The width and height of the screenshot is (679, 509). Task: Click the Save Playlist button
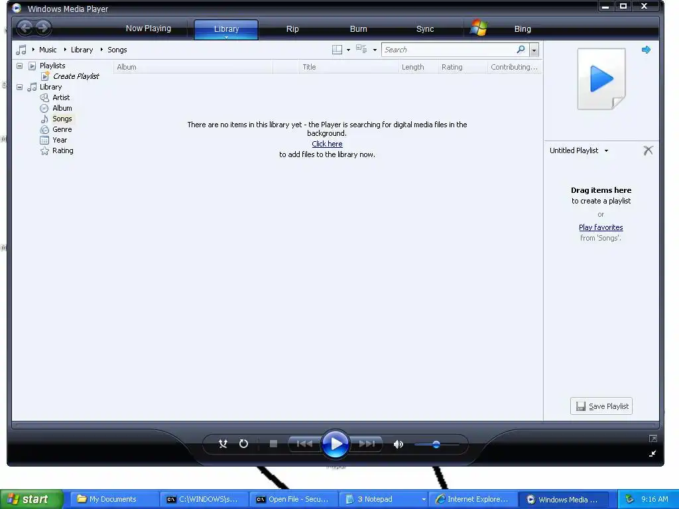(x=601, y=406)
